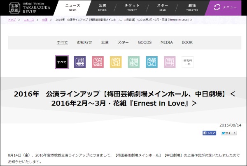Filter by the 研究科一年 icon

click(188, 62)
